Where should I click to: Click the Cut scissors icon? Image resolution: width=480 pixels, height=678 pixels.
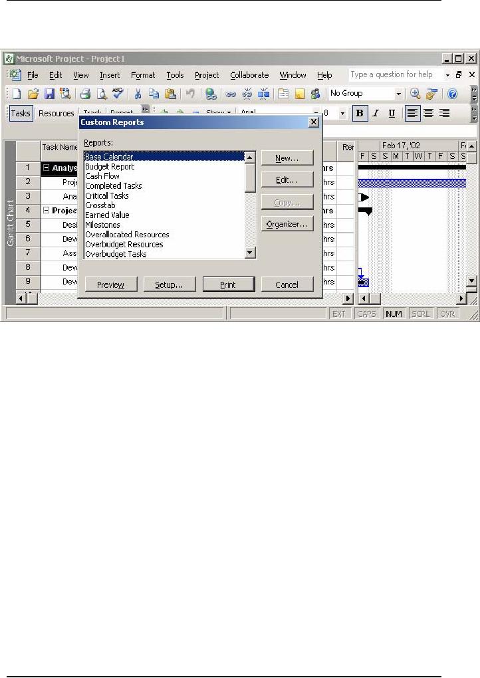coord(138,94)
